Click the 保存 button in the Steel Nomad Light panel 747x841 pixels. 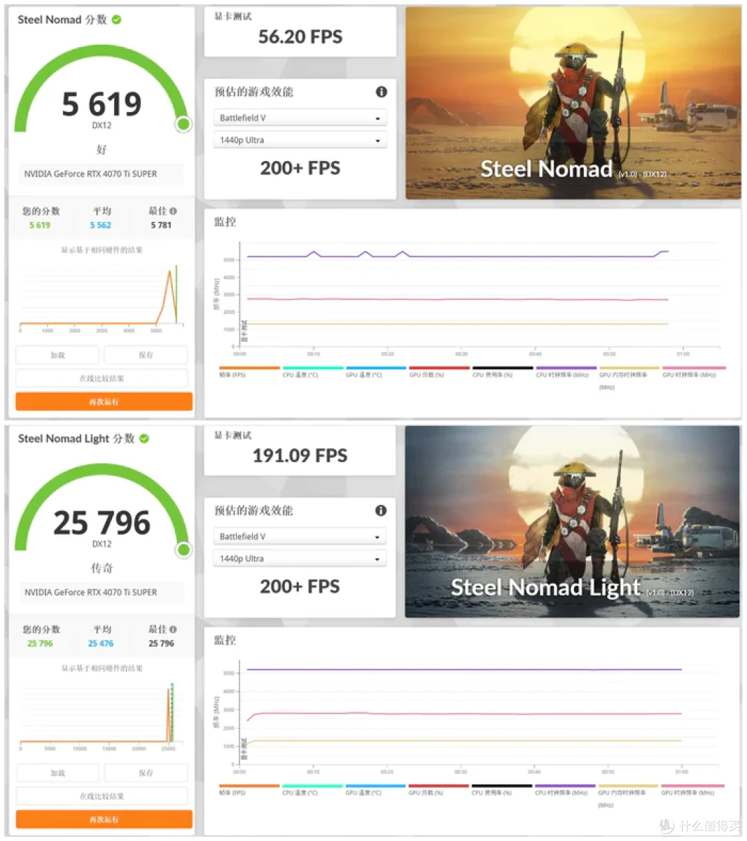point(146,773)
